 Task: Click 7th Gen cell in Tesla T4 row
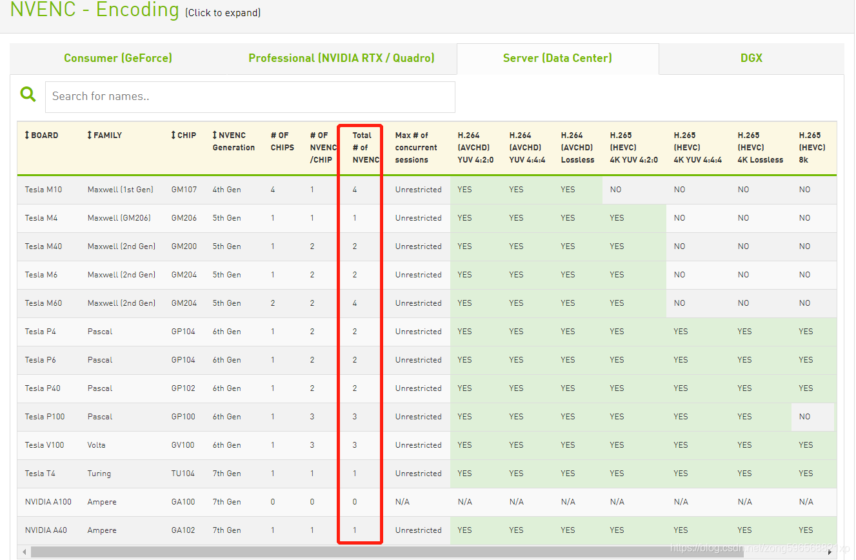pos(227,474)
